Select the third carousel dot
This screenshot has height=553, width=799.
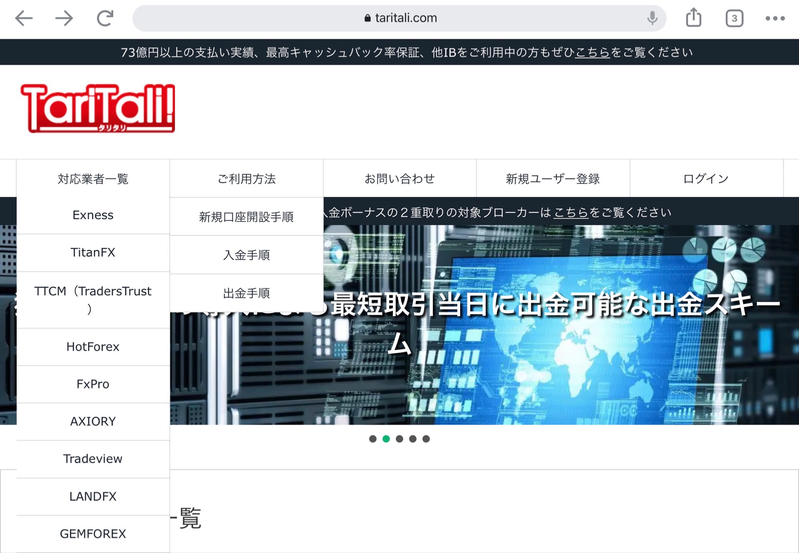coord(399,439)
